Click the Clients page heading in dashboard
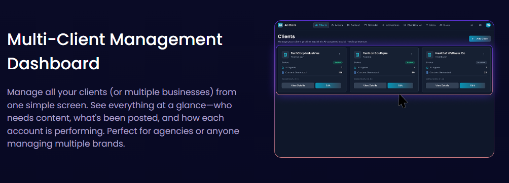509x183 pixels. click(x=286, y=36)
